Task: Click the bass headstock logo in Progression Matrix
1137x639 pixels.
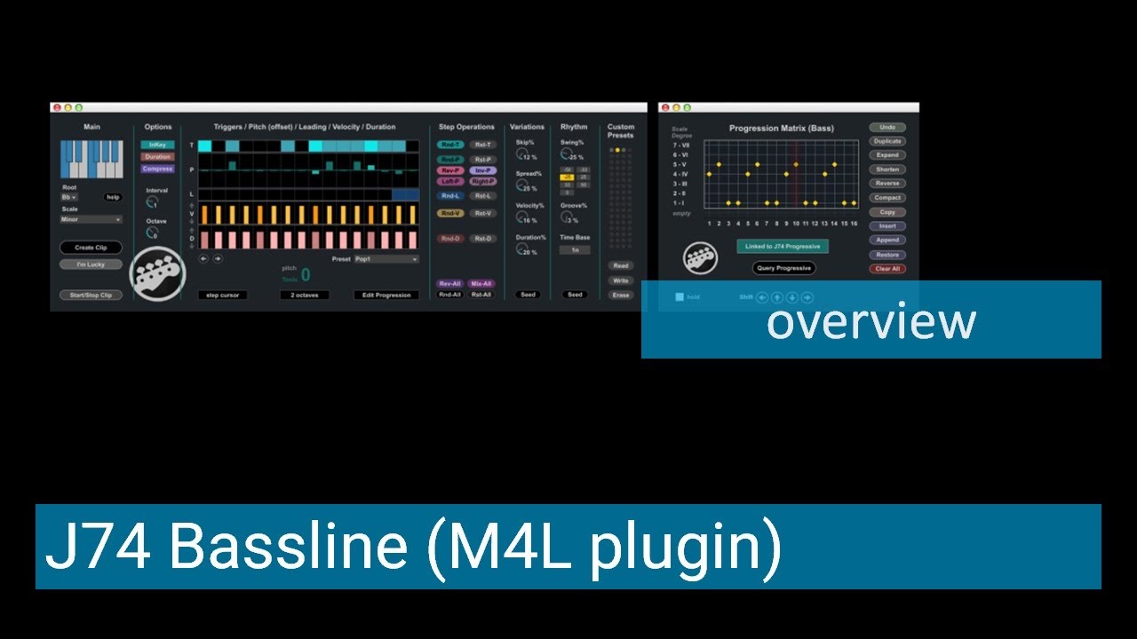Action: pyautogui.click(x=700, y=257)
